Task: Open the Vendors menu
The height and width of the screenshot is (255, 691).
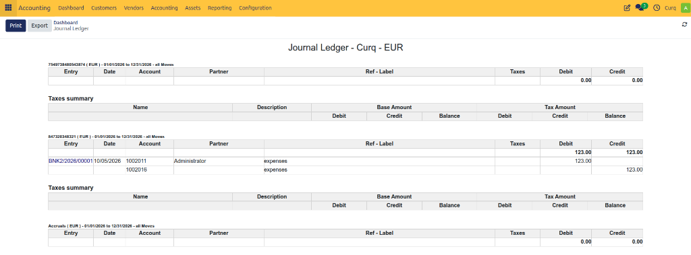Action: coord(134,8)
